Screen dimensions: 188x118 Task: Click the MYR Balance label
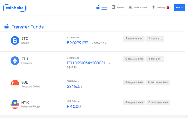pos(73,101)
